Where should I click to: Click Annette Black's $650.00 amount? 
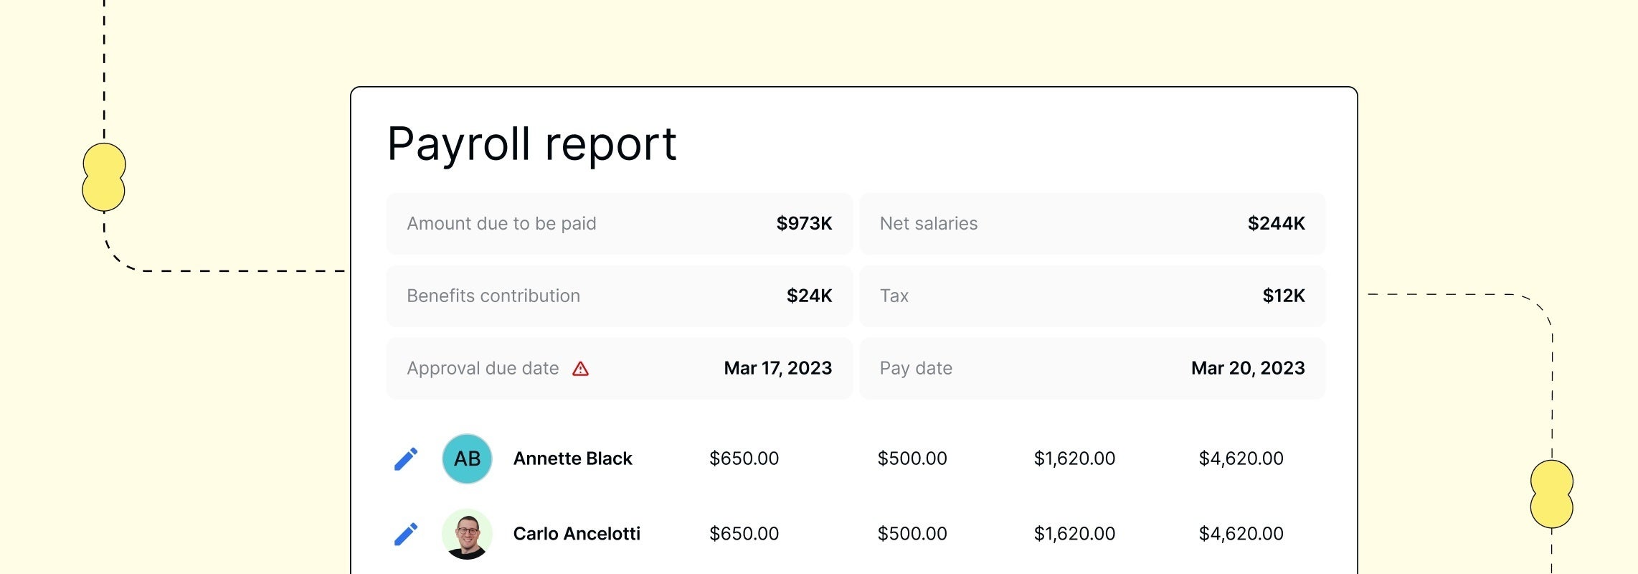pyautogui.click(x=744, y=458)
